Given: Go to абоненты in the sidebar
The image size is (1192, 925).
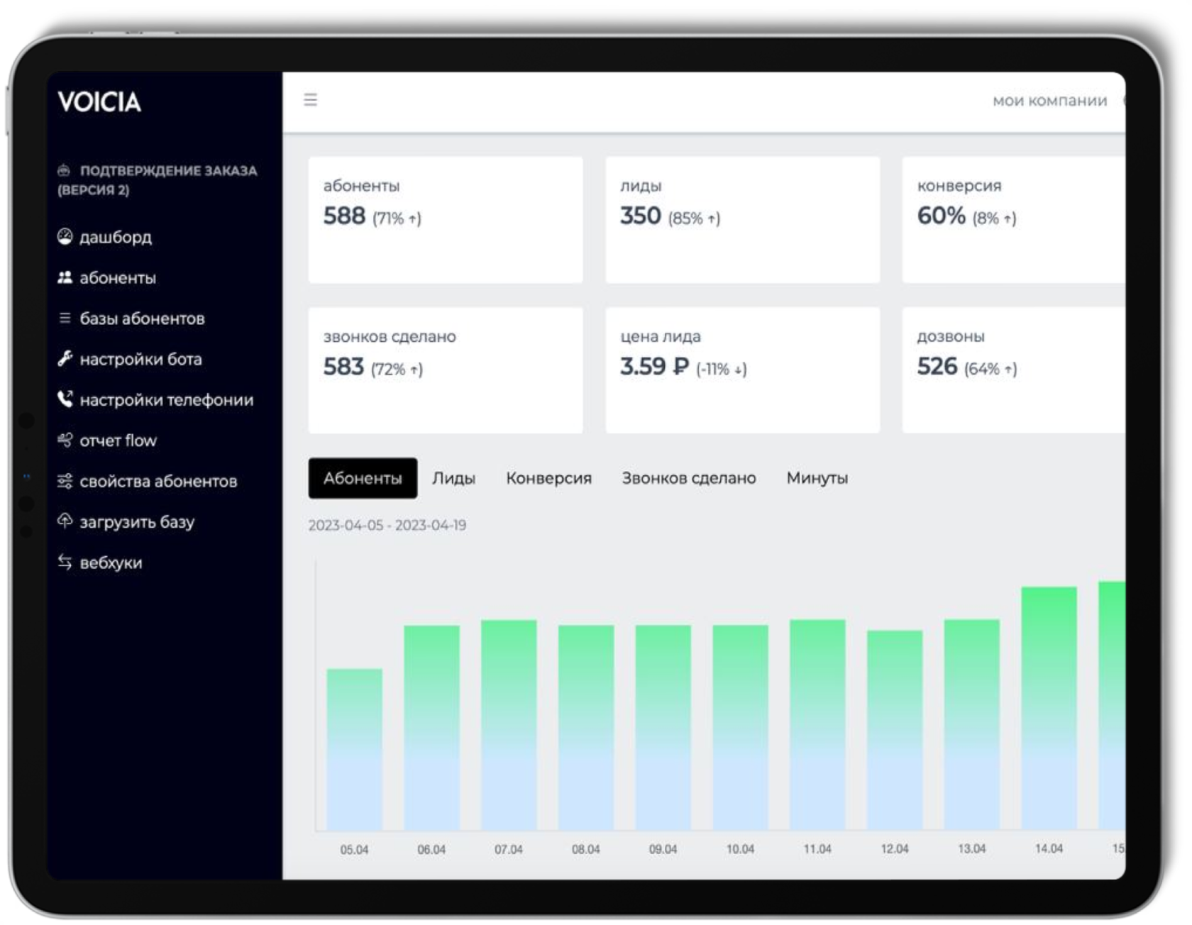Looking at the screenshot, I should tap(118, 278).
